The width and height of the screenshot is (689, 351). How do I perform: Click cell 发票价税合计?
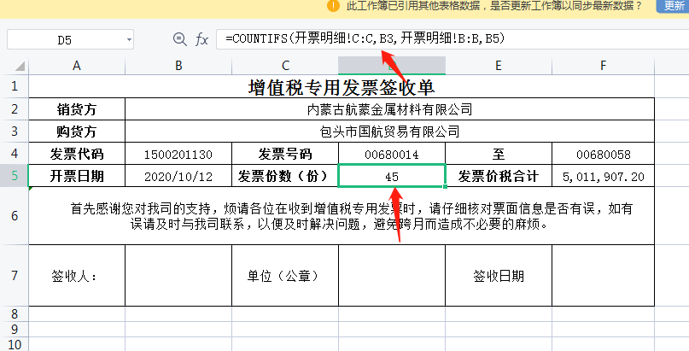(x=499, y=176)
